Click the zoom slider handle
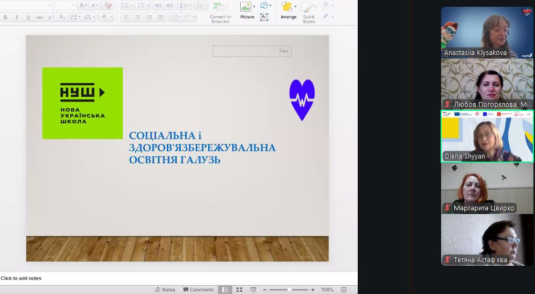Viewport: 535px width, 294px height. click(290, 290)
